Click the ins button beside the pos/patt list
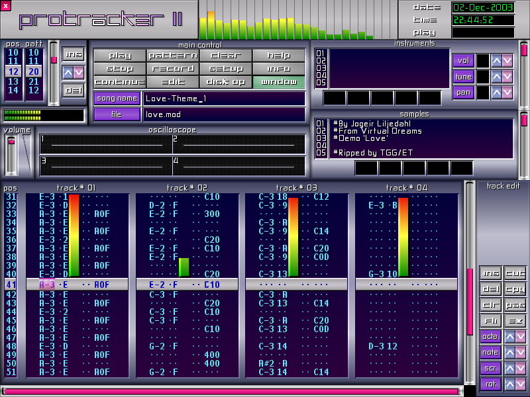530x397 pixels. tap(74, 54)
